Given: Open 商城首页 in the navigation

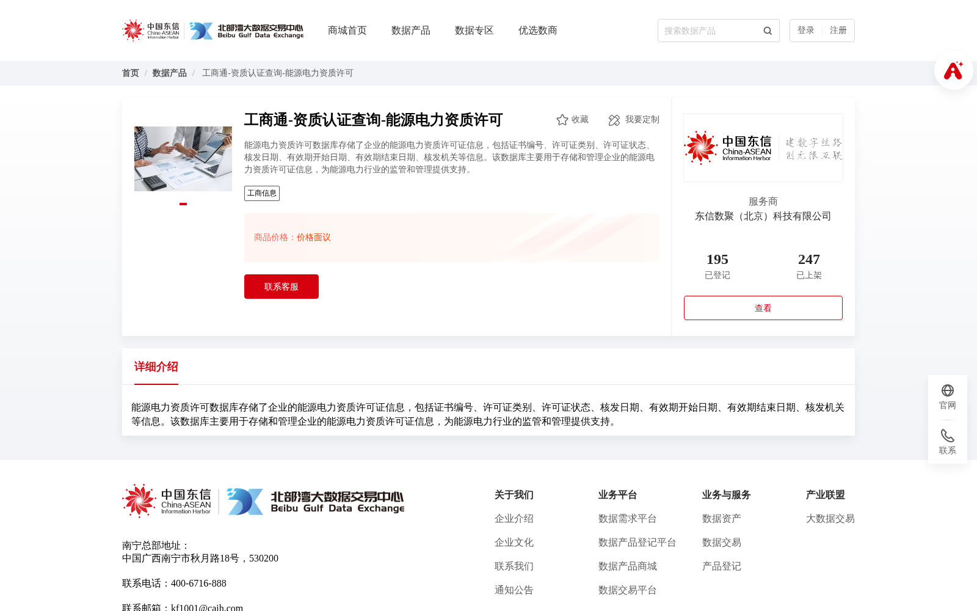Looking at the screenshot, I should (x=347, y=31).
